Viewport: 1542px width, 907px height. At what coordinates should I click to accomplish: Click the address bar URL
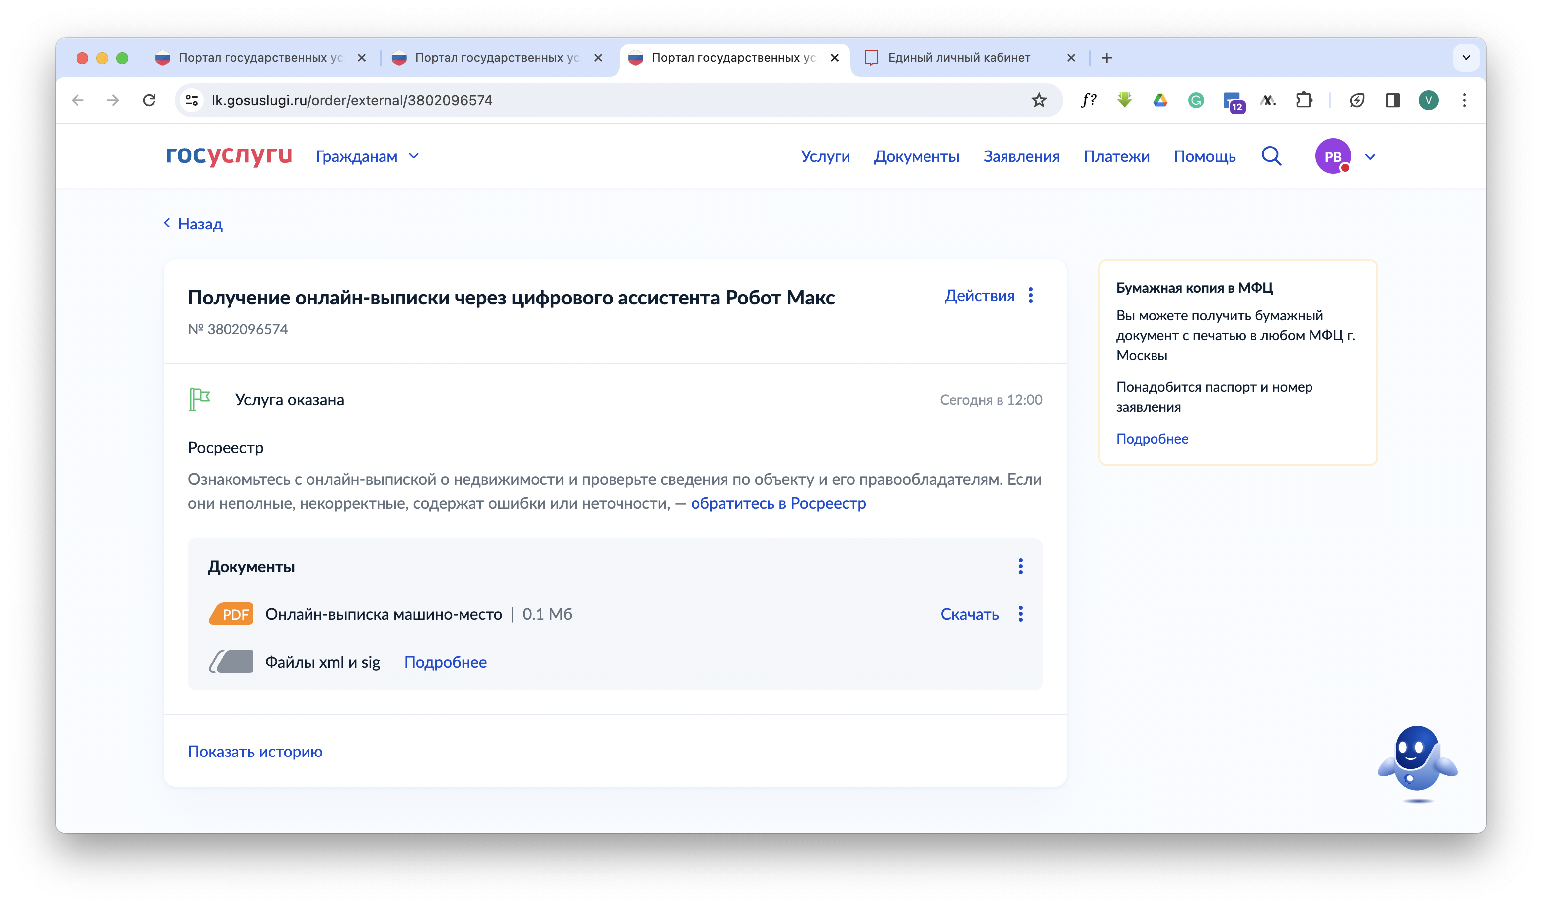pyautogui.click(x=352, y=100)
